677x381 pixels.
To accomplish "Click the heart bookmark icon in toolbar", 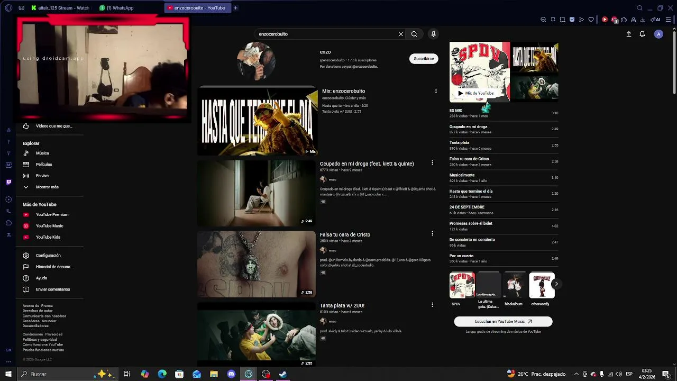I will [591, 20].
